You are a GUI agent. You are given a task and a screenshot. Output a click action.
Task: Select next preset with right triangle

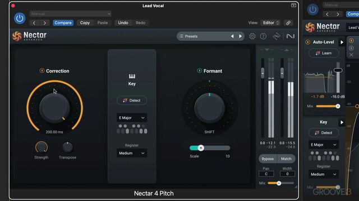pyautogui.click(x=240, y=36)
